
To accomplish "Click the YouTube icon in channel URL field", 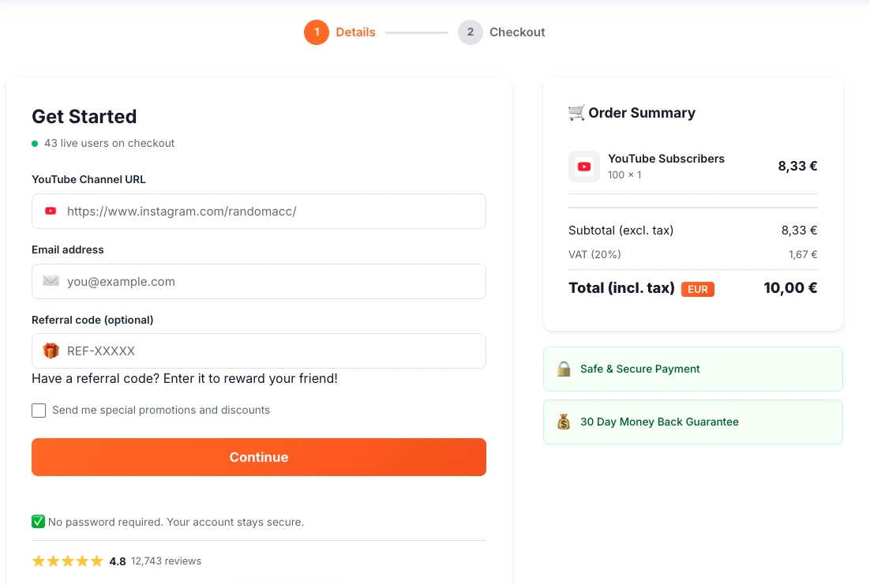I will click(x=51, y=212).
